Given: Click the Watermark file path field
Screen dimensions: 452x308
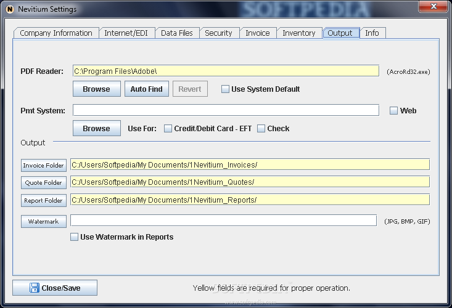Looking at the screenshot, I should [223, 221].
